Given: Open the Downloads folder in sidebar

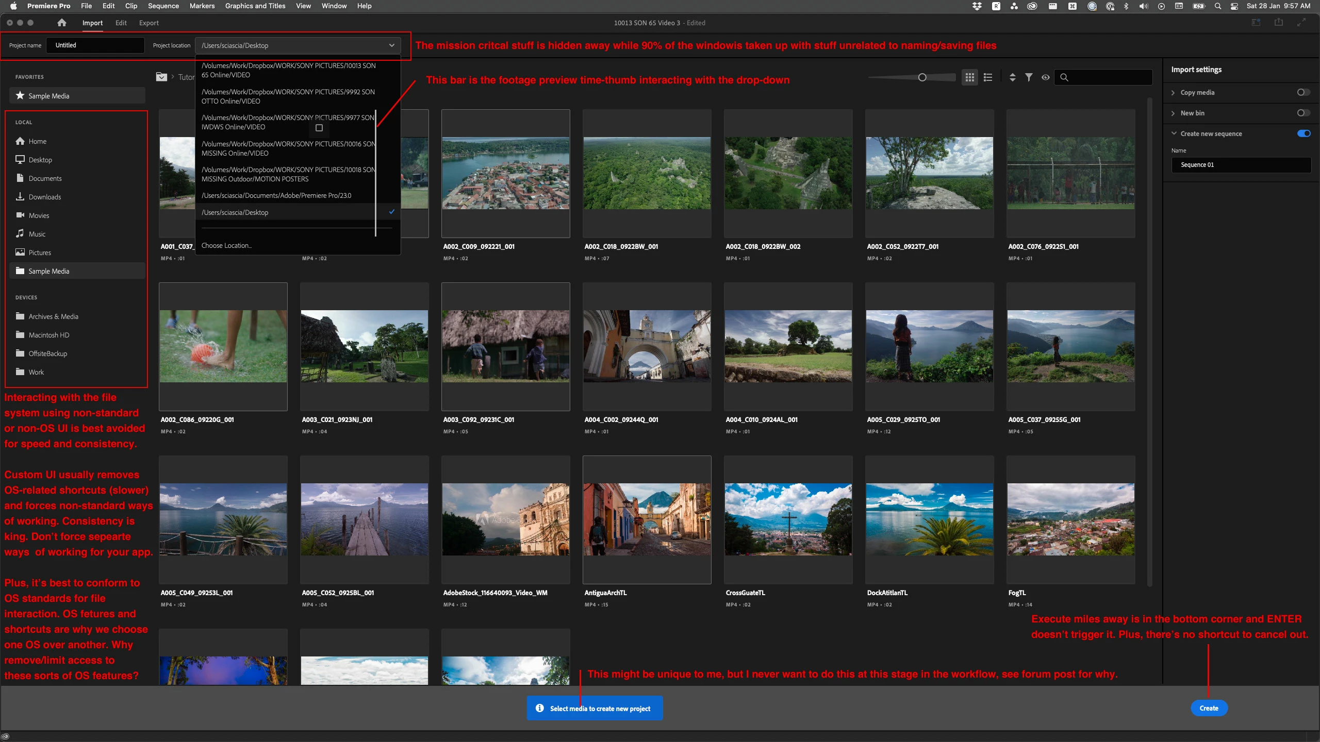Looking at the screenshot, I should (x=44, y=197).
